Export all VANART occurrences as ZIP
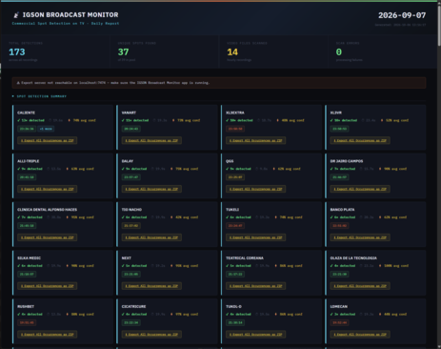This screenshot has width=441, height=349. (x=151, y=140)
